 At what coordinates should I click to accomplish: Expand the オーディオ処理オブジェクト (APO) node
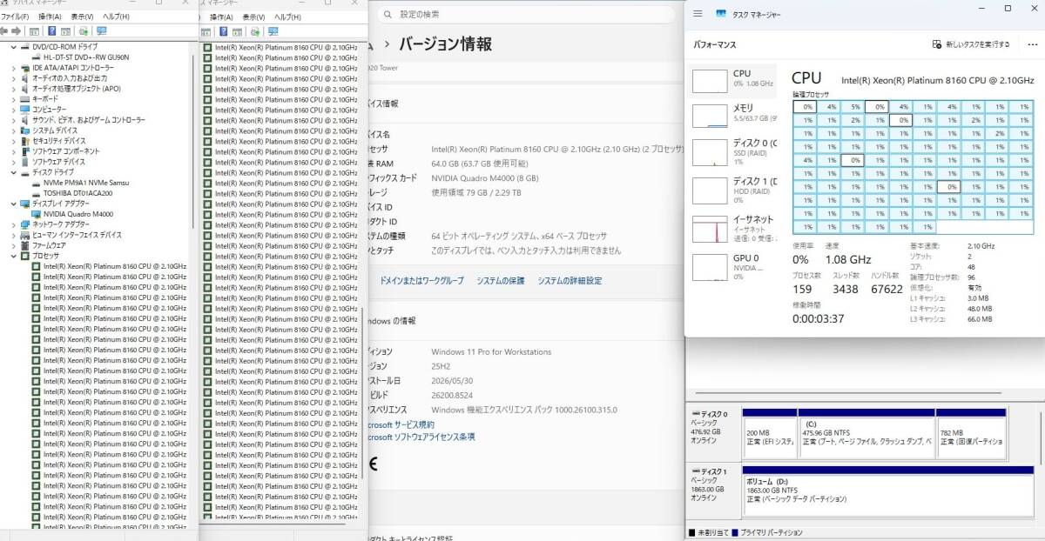coord(13,88)
